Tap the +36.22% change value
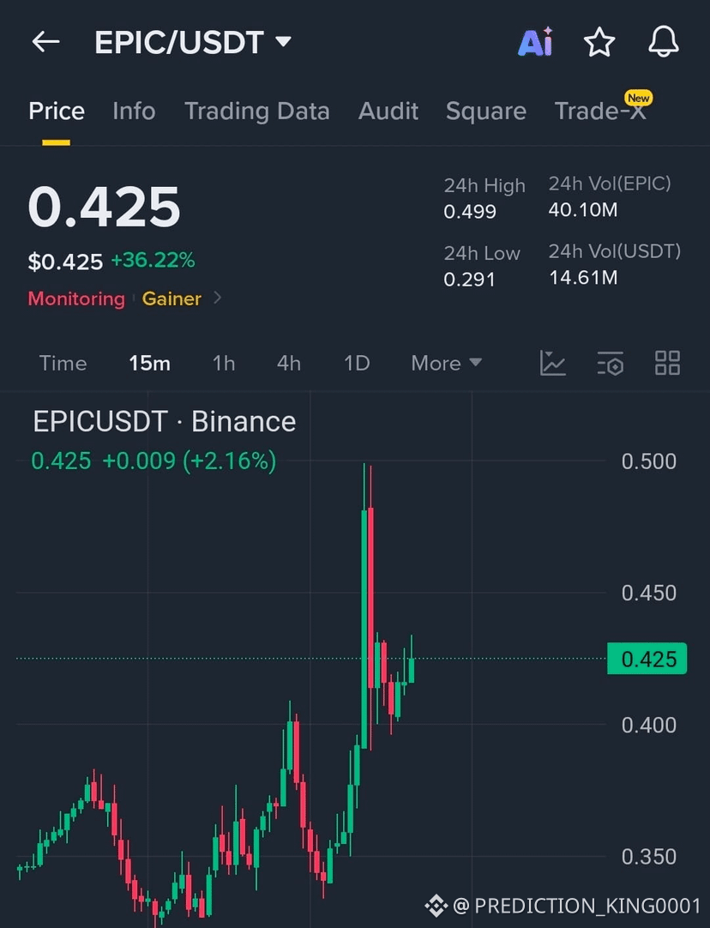 (x=153, y=260)
